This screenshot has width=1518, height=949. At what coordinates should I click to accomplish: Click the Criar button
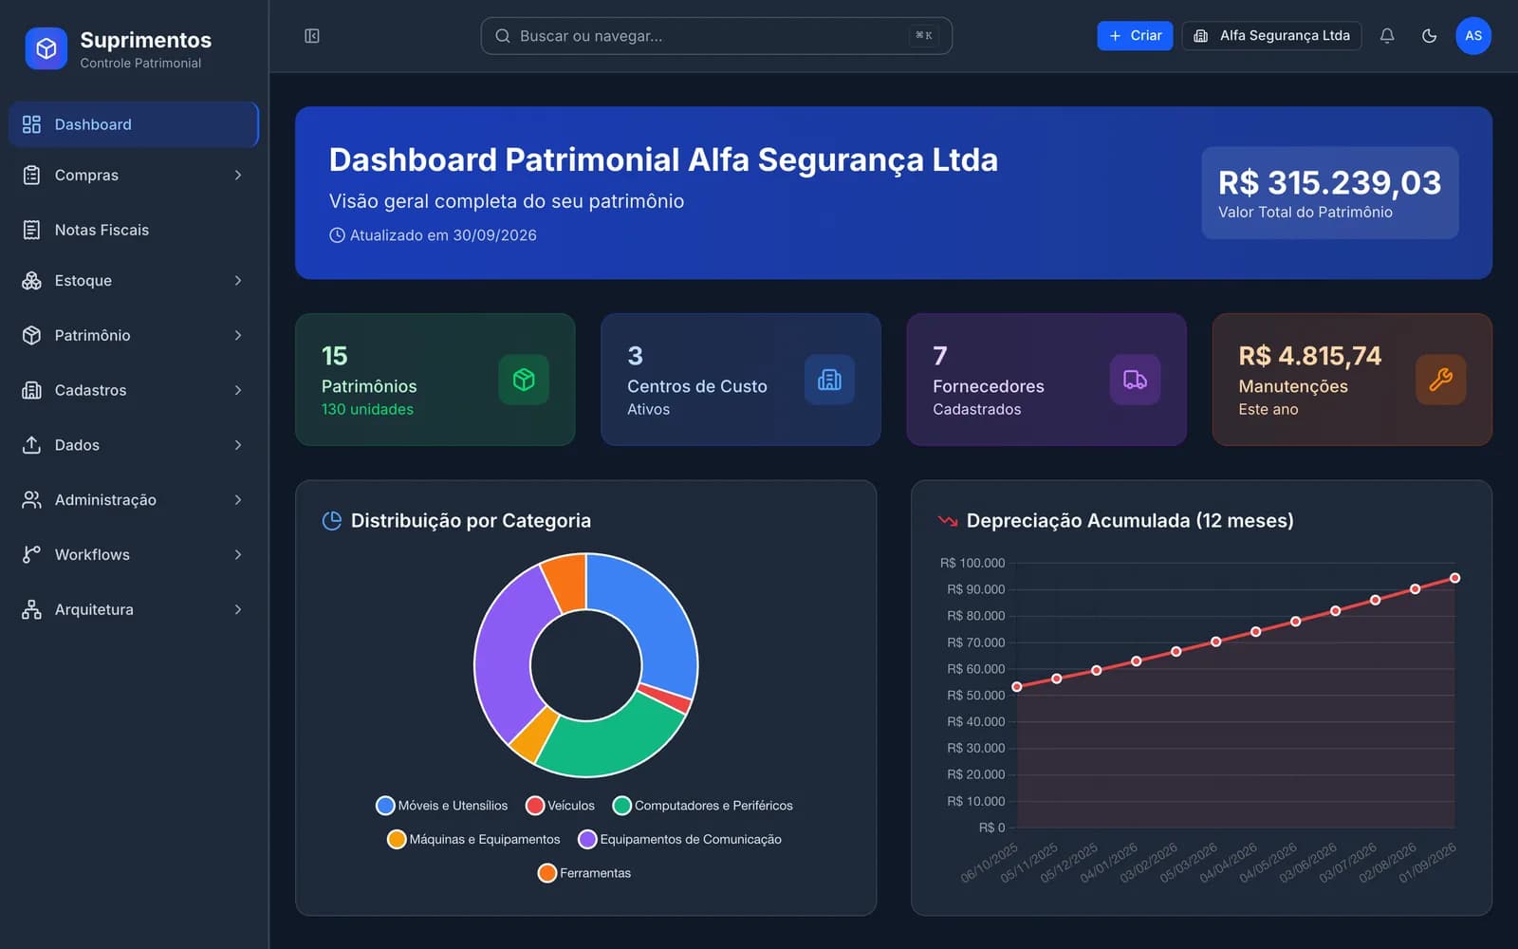point(1135,36)
